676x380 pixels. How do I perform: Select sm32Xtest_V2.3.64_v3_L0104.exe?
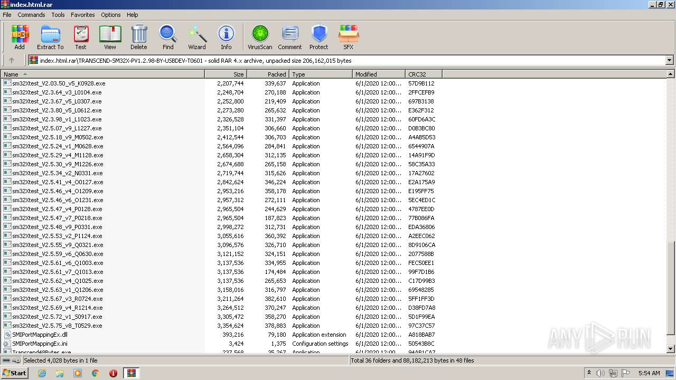[57, 92]
